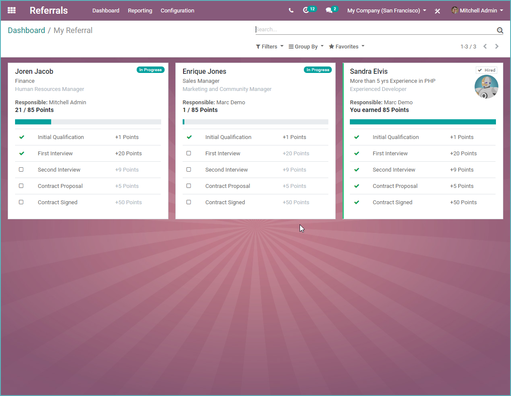Viewport: 511px width, 396px height.
Task: Open the apps grid menu
Action: pos(11,10)
